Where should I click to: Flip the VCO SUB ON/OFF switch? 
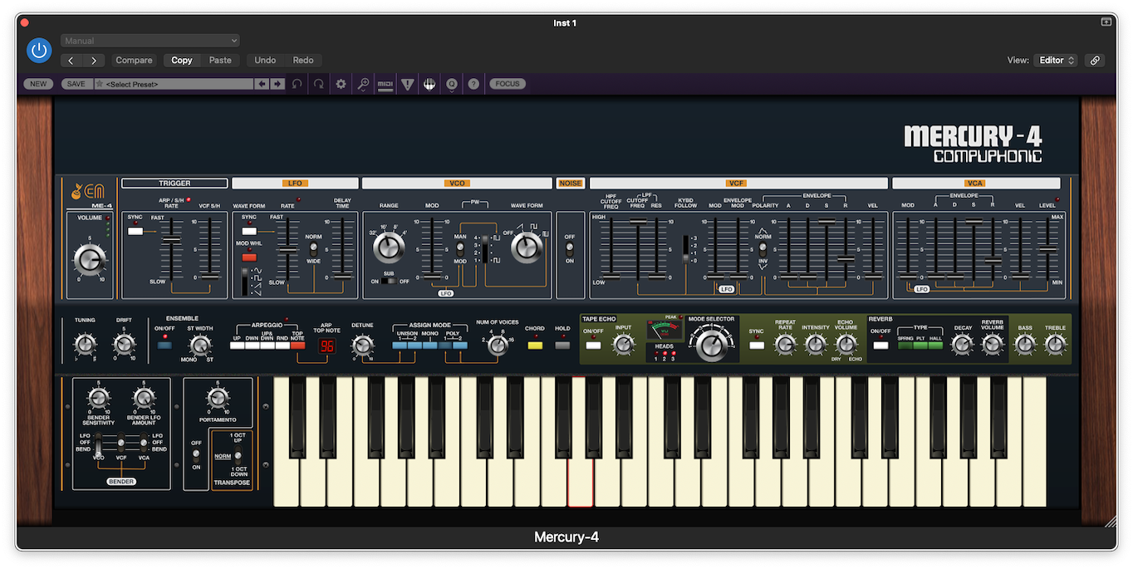[389, 282]
